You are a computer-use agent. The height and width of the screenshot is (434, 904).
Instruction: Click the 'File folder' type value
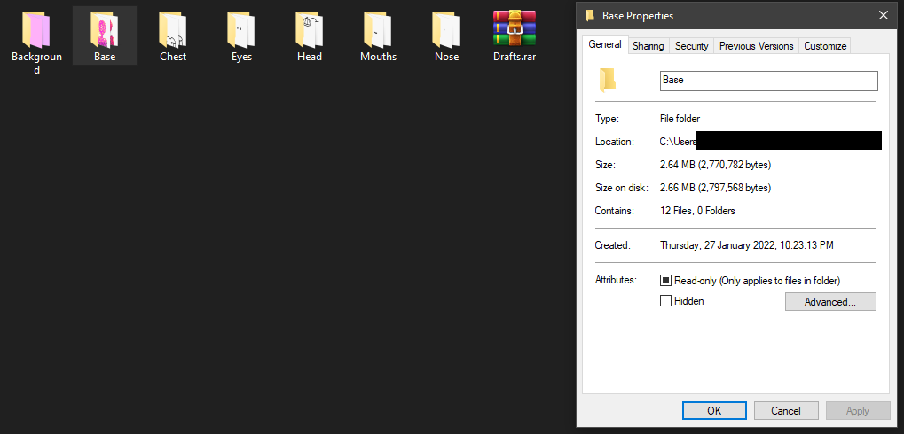(x=680, y=120)
